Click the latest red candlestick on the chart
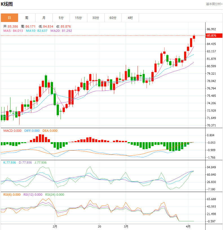223x230 pixels. pos(194,37)
